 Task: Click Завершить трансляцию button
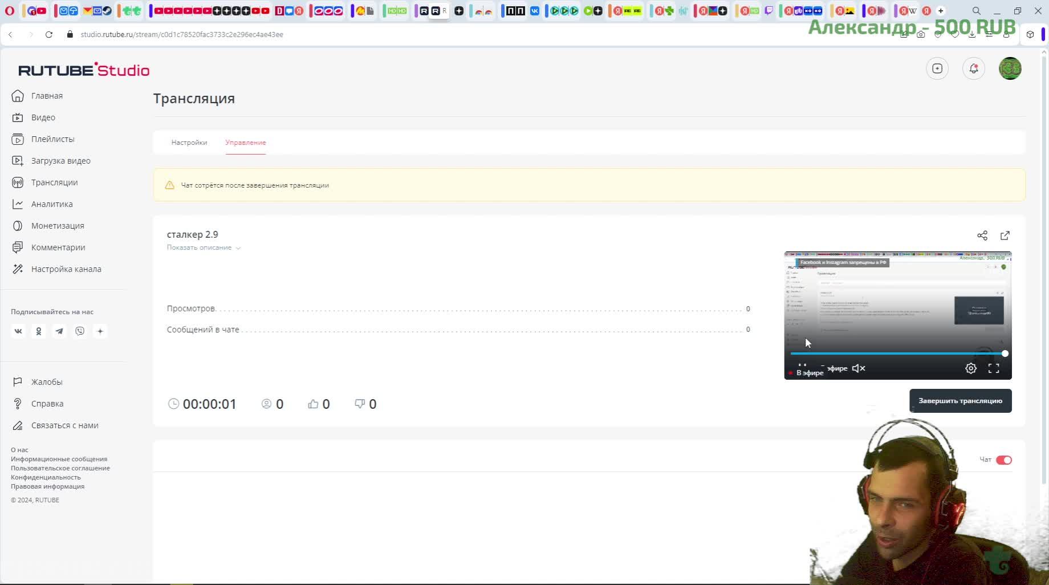tap(960, 401)
